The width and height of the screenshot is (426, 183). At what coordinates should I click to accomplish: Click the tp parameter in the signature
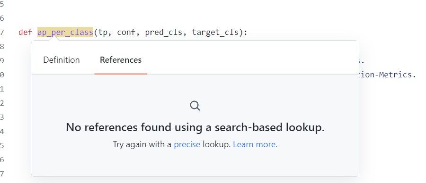click(103, 33)
